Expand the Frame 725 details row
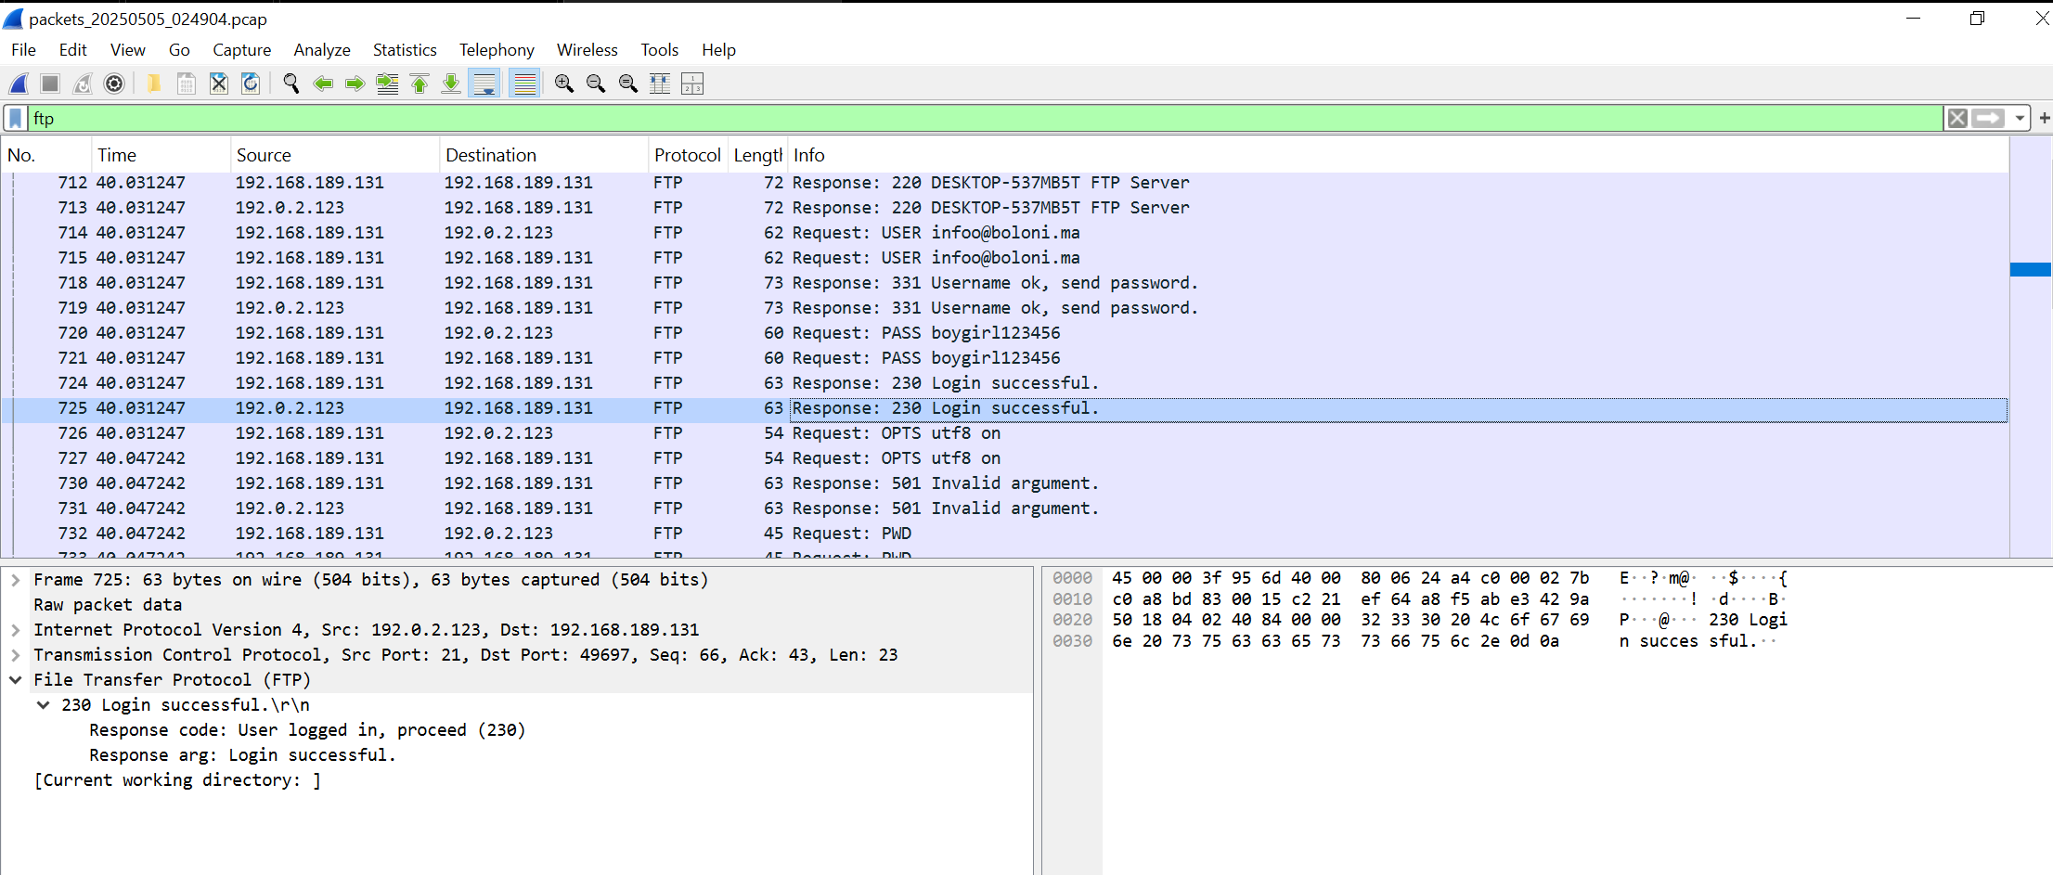Viewport: 2053px width, 875px height. 16,580
